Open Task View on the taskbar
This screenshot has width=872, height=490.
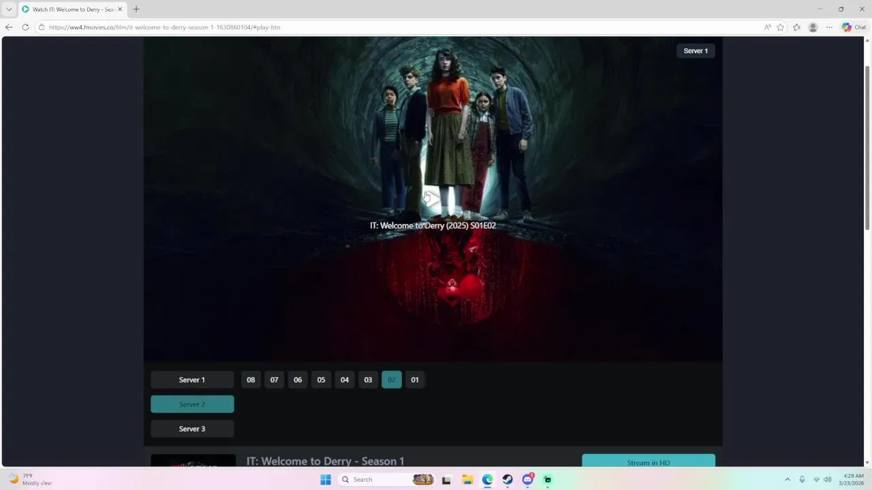point(446,480)
